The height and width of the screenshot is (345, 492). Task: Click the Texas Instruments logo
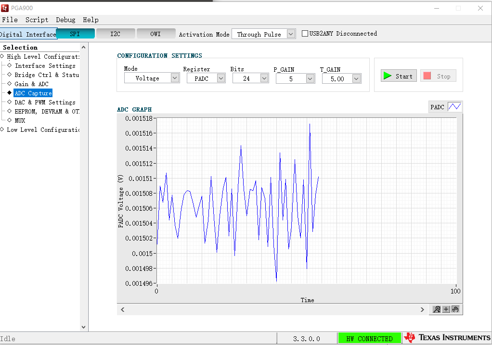point(447,337)
